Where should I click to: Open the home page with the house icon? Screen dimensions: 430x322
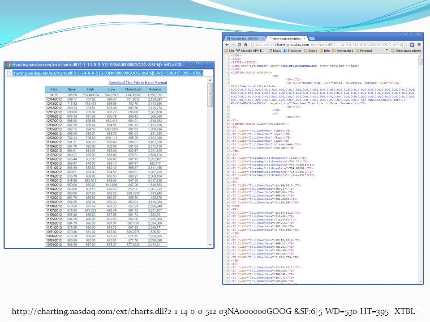(245, 45)
